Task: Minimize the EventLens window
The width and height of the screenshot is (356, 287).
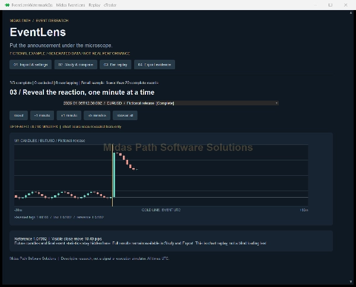Action: [x=315, y=5]
